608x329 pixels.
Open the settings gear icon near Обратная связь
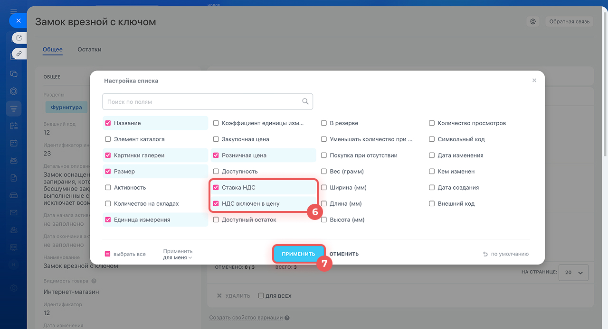click(x=533, y=22)
